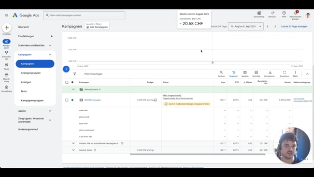Click the status dot column header
This screenshot has height=177, width=314.
click(x=72, y=82)
